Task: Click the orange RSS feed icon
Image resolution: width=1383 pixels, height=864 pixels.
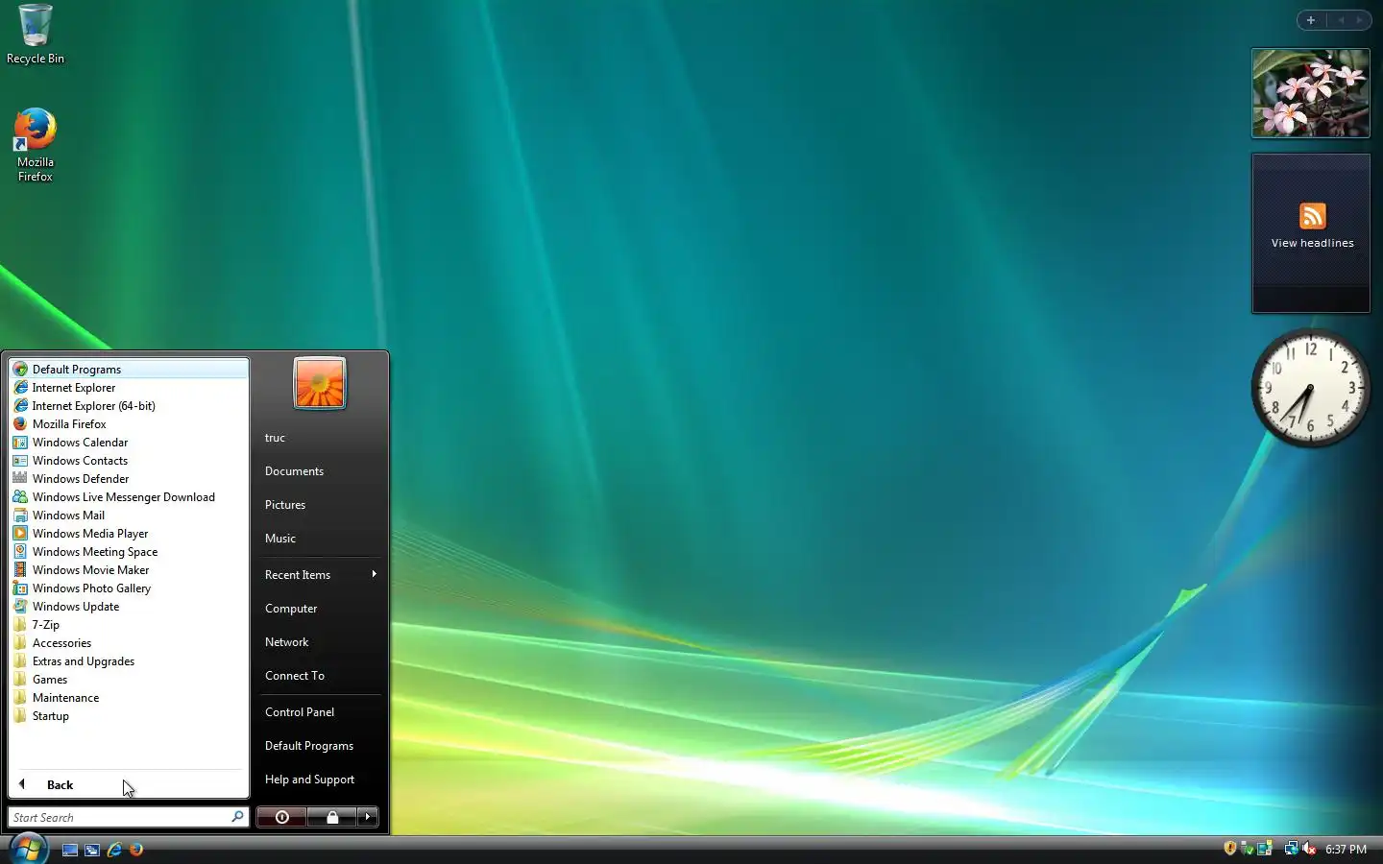Action: point(1313,216)
